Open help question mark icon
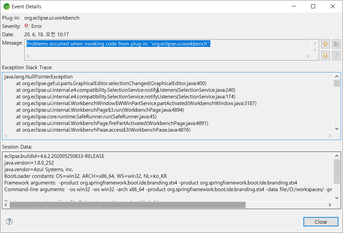The image size is (343, 233). pos(9,221)
